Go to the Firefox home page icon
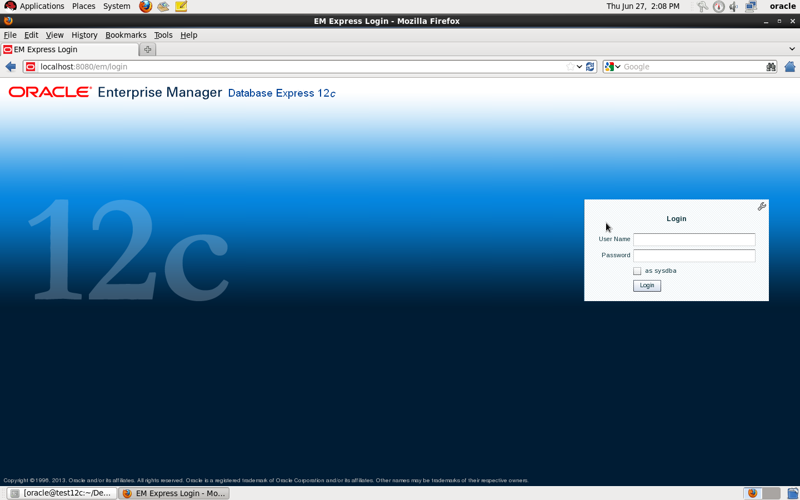This screenshot has width=800, height=500. (x=789, y=67)
